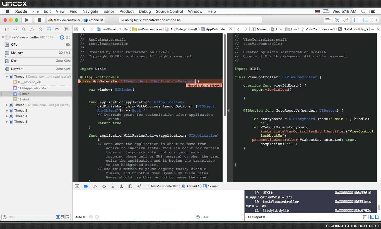
Task: Click the Step Over button
Action: pos(104,186)
